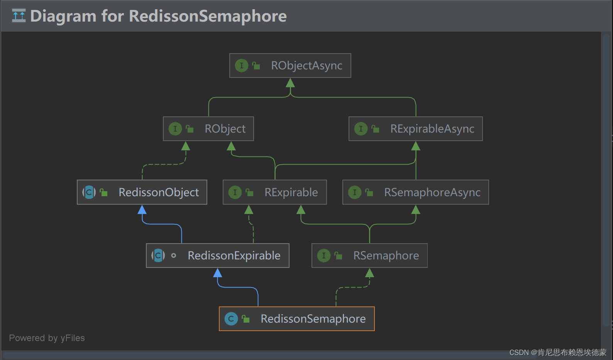Click the public lock icon on RObjectAsync
This screenshot has height=360, width=613.
(256, 66)
